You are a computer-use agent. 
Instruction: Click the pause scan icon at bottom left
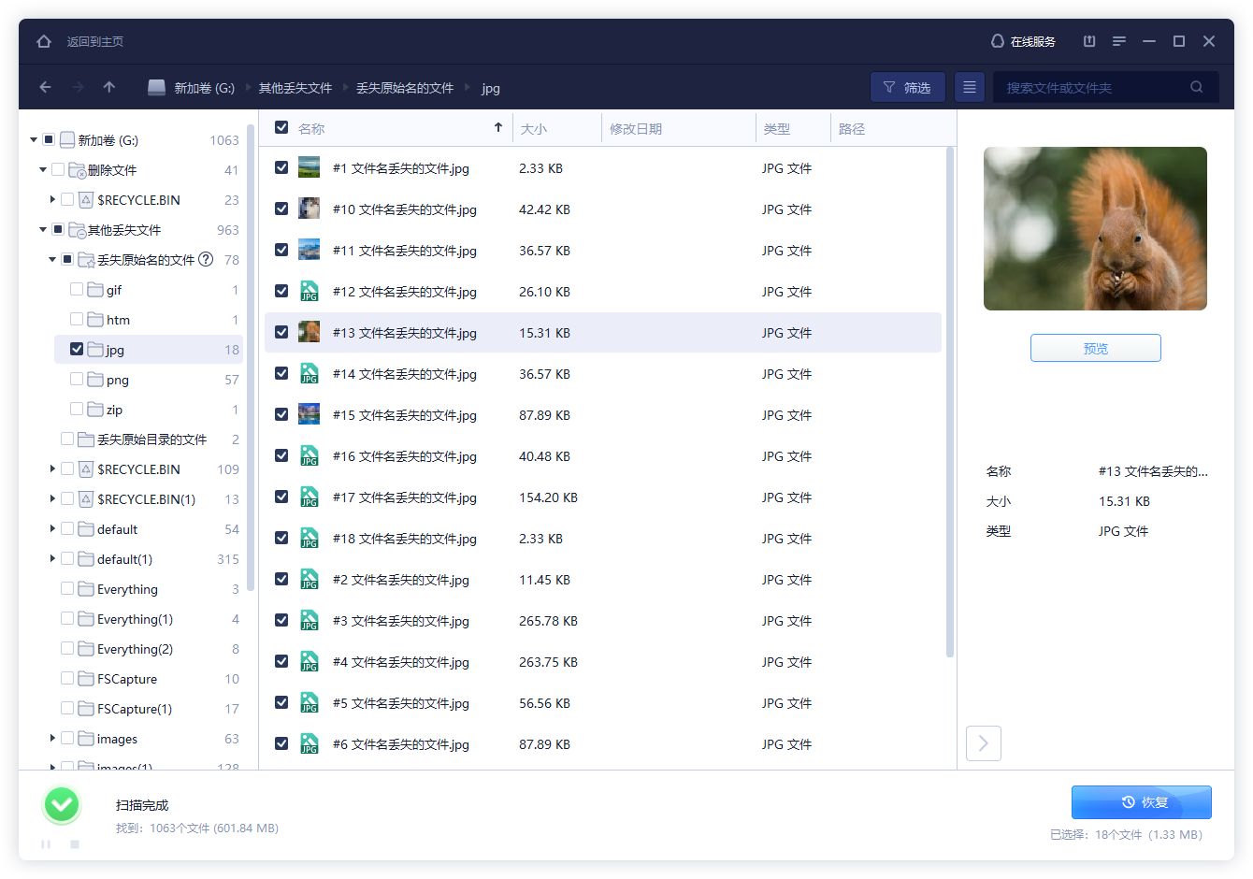coord(46,844)
